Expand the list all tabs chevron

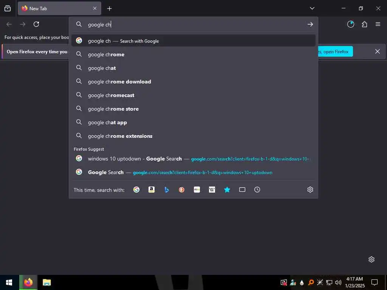[312, 8]
